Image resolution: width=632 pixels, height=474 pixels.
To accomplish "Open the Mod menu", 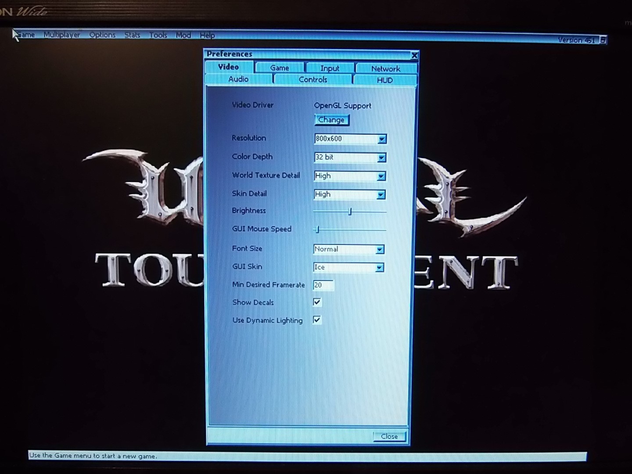I will 183,35.
